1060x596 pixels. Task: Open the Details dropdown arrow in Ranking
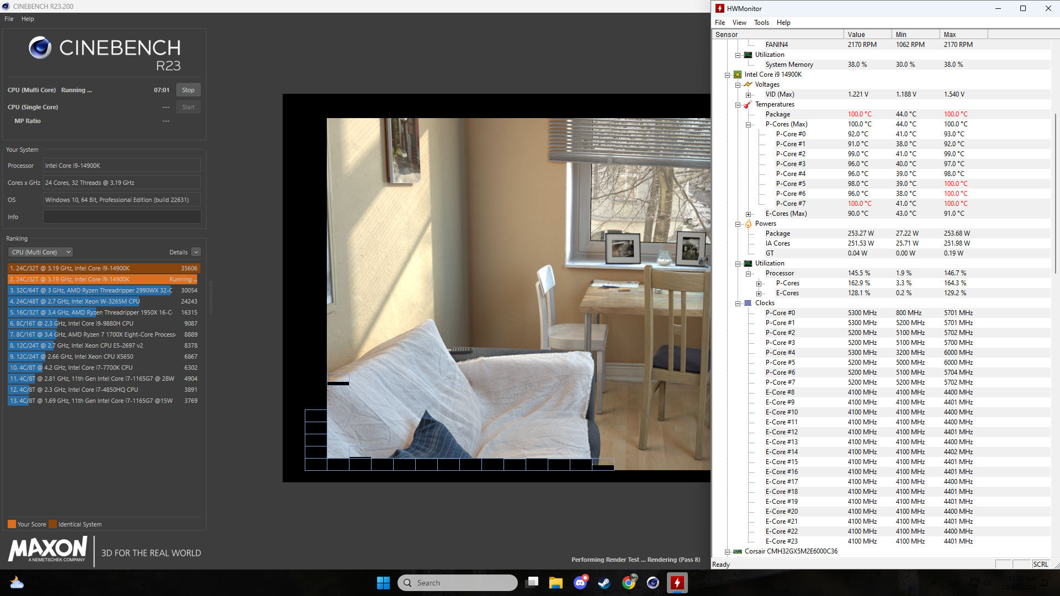point(196,252)
